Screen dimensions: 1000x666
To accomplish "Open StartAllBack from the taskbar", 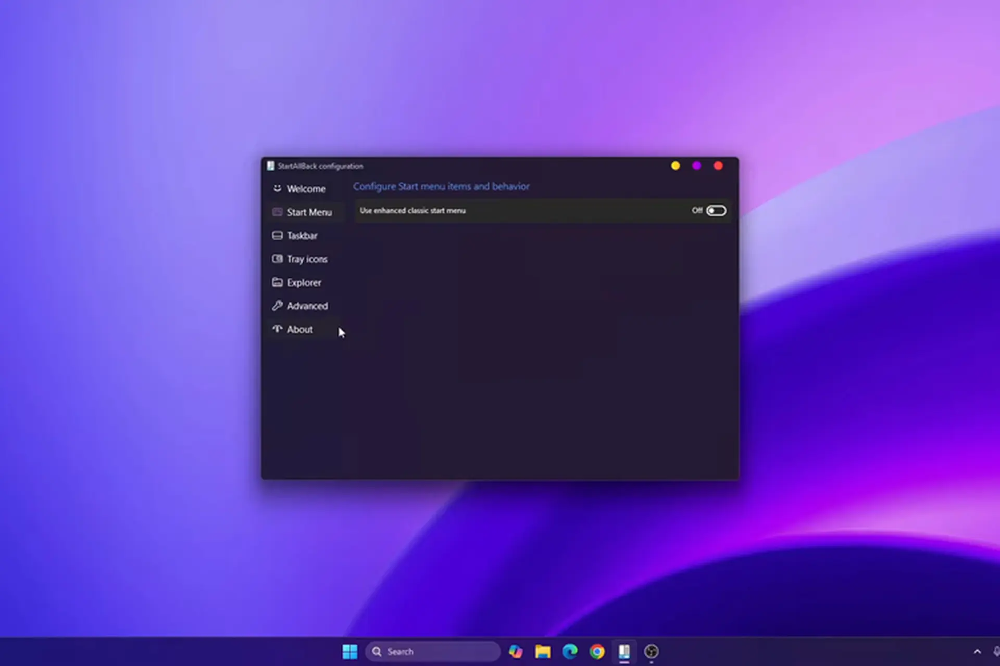I will (x=624, y=651).
